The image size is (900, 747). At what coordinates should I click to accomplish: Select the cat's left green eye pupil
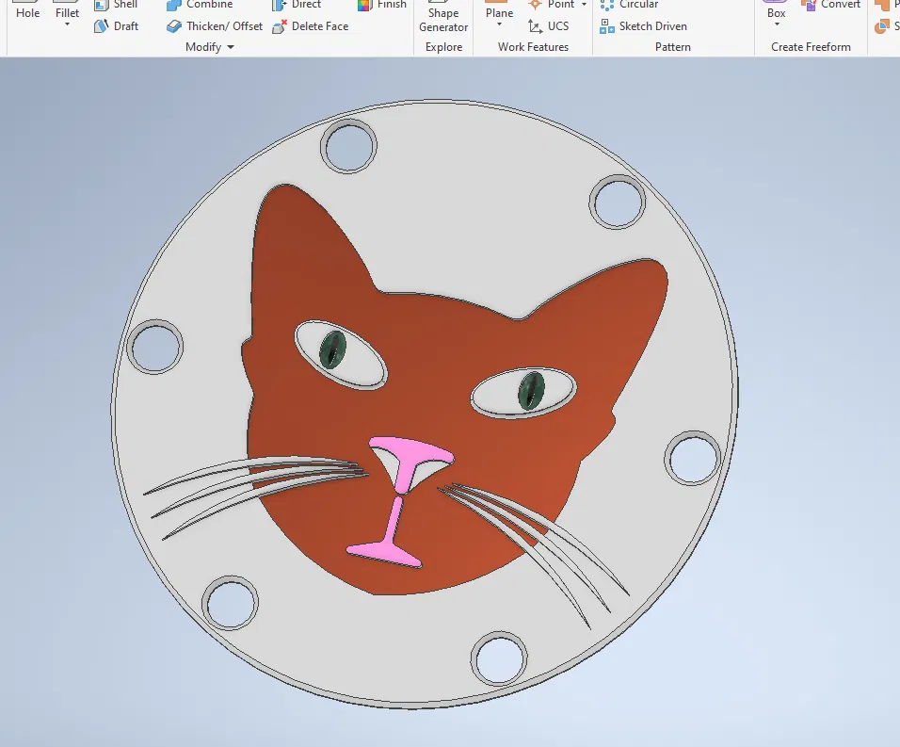pyautogui.click(x=332, y=349)
